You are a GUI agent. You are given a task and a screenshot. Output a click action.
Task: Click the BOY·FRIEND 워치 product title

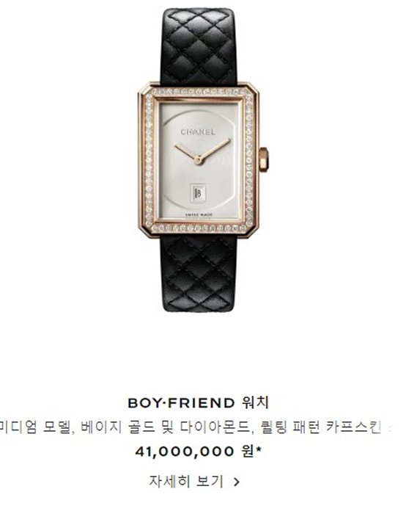[x=199, y=402]
